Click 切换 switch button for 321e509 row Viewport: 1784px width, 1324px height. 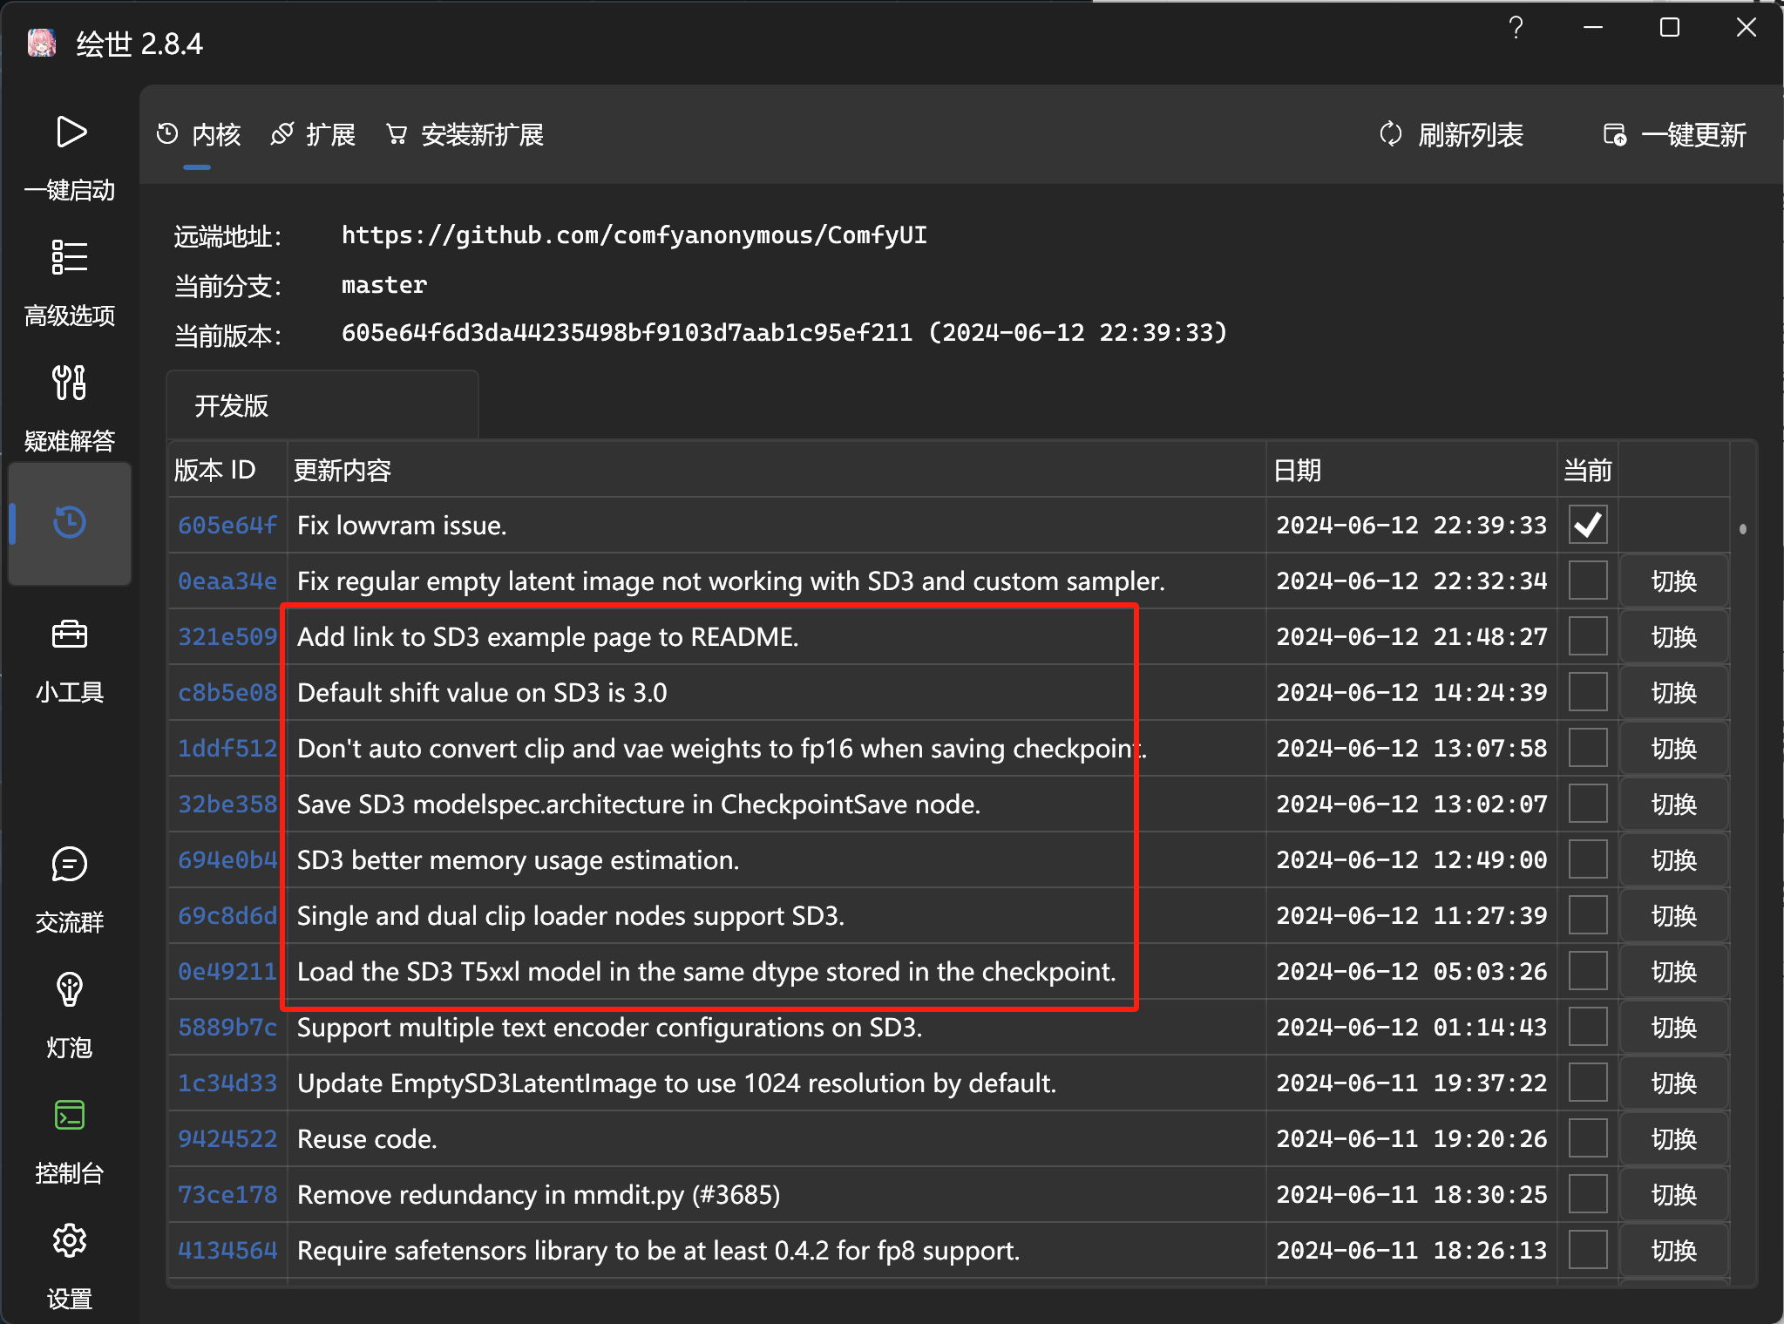pyautogui.click(x=1674, y=637)
